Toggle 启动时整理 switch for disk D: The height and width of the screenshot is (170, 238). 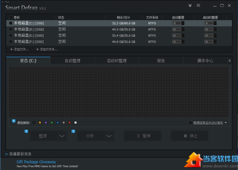[210, 29]
